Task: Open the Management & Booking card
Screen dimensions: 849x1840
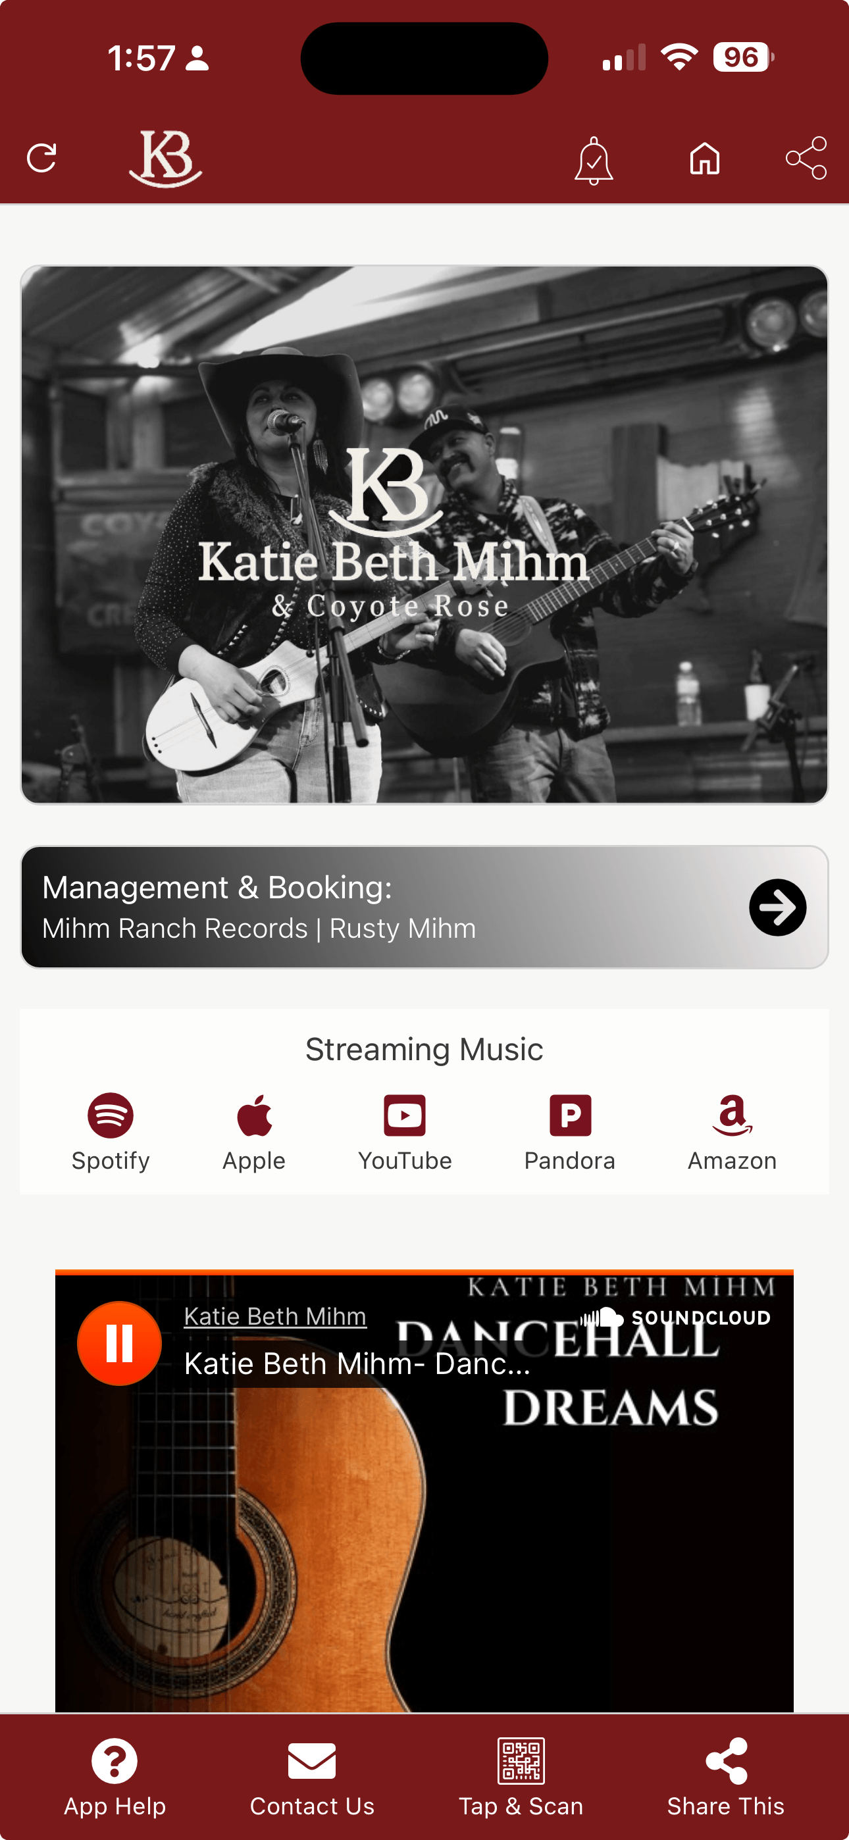Action: coord(424,907)
